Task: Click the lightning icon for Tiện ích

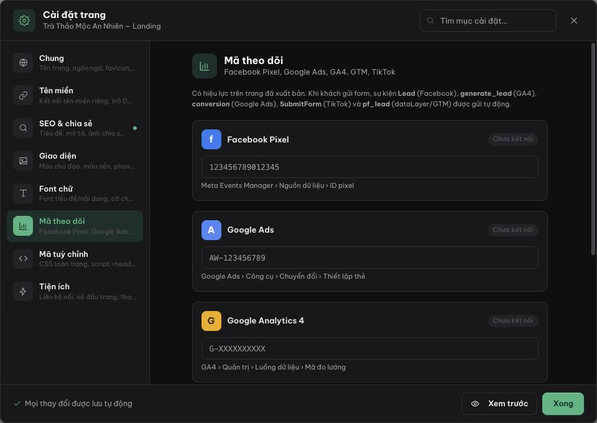Action: 23,291
